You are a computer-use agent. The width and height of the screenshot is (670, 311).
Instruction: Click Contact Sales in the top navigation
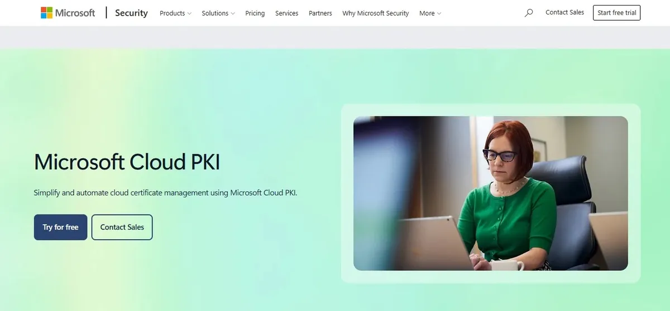pos(565,12)
